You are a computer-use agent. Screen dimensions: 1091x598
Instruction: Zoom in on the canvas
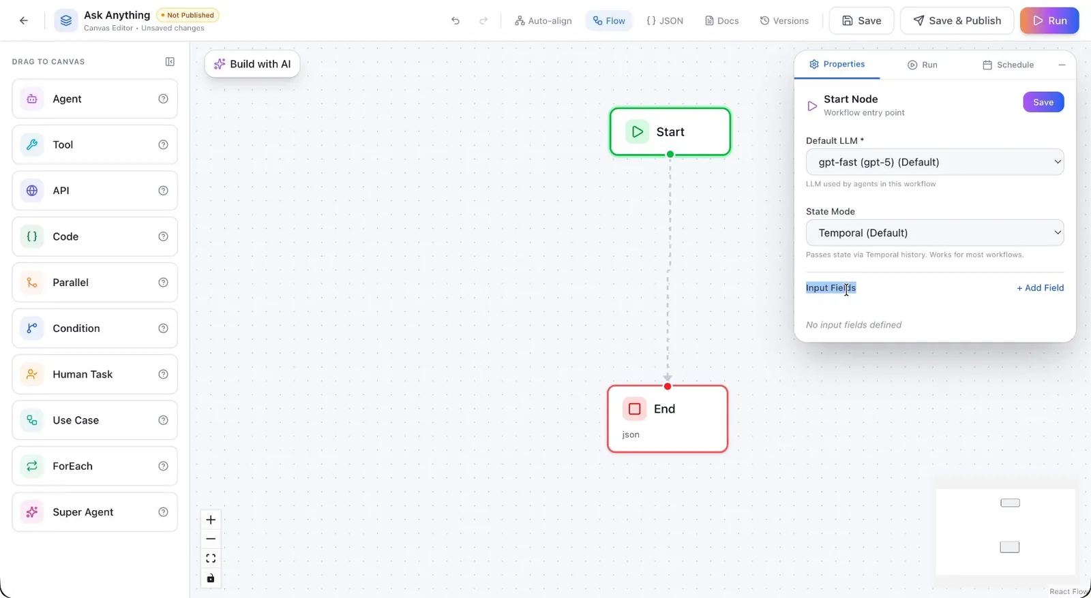tap(211, 520)
